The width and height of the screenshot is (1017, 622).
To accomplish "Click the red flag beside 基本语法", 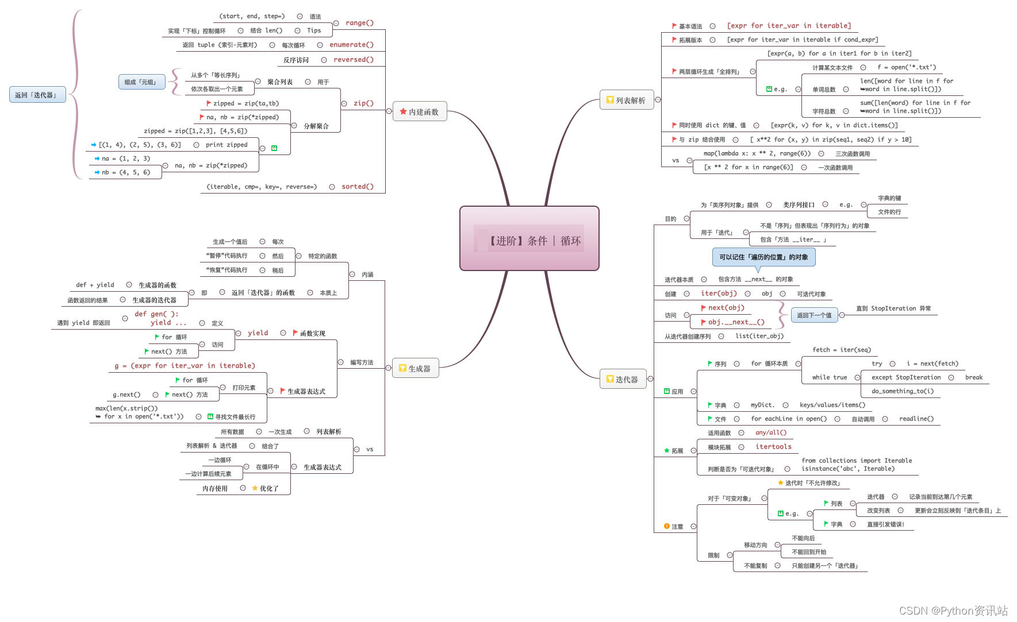I will [674, 26].
